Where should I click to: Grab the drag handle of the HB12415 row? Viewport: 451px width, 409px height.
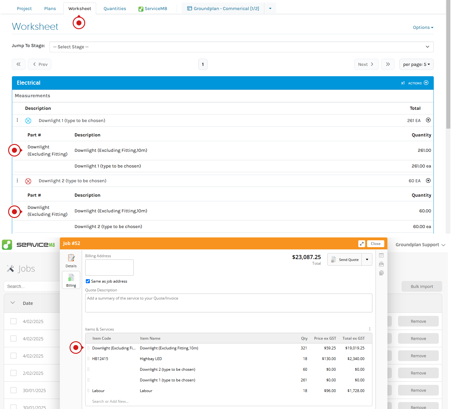[x=88, y=359]
